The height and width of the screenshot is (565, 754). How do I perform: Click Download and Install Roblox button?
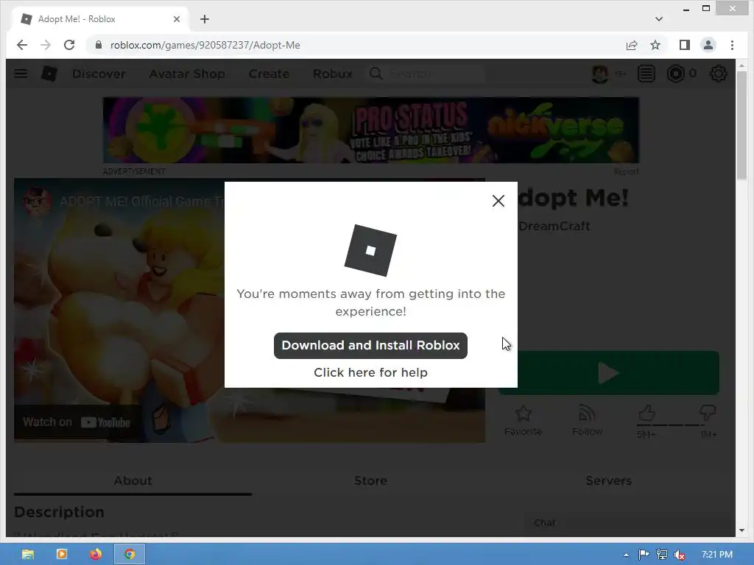370,346
